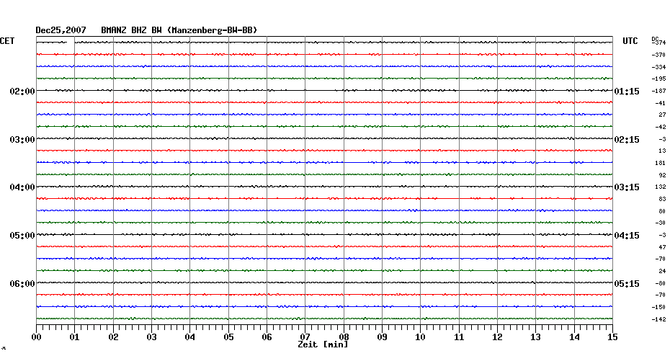Click the DC offset value -370
The height and width of the screenshot is (356, 670).
(x=659, y=55)
